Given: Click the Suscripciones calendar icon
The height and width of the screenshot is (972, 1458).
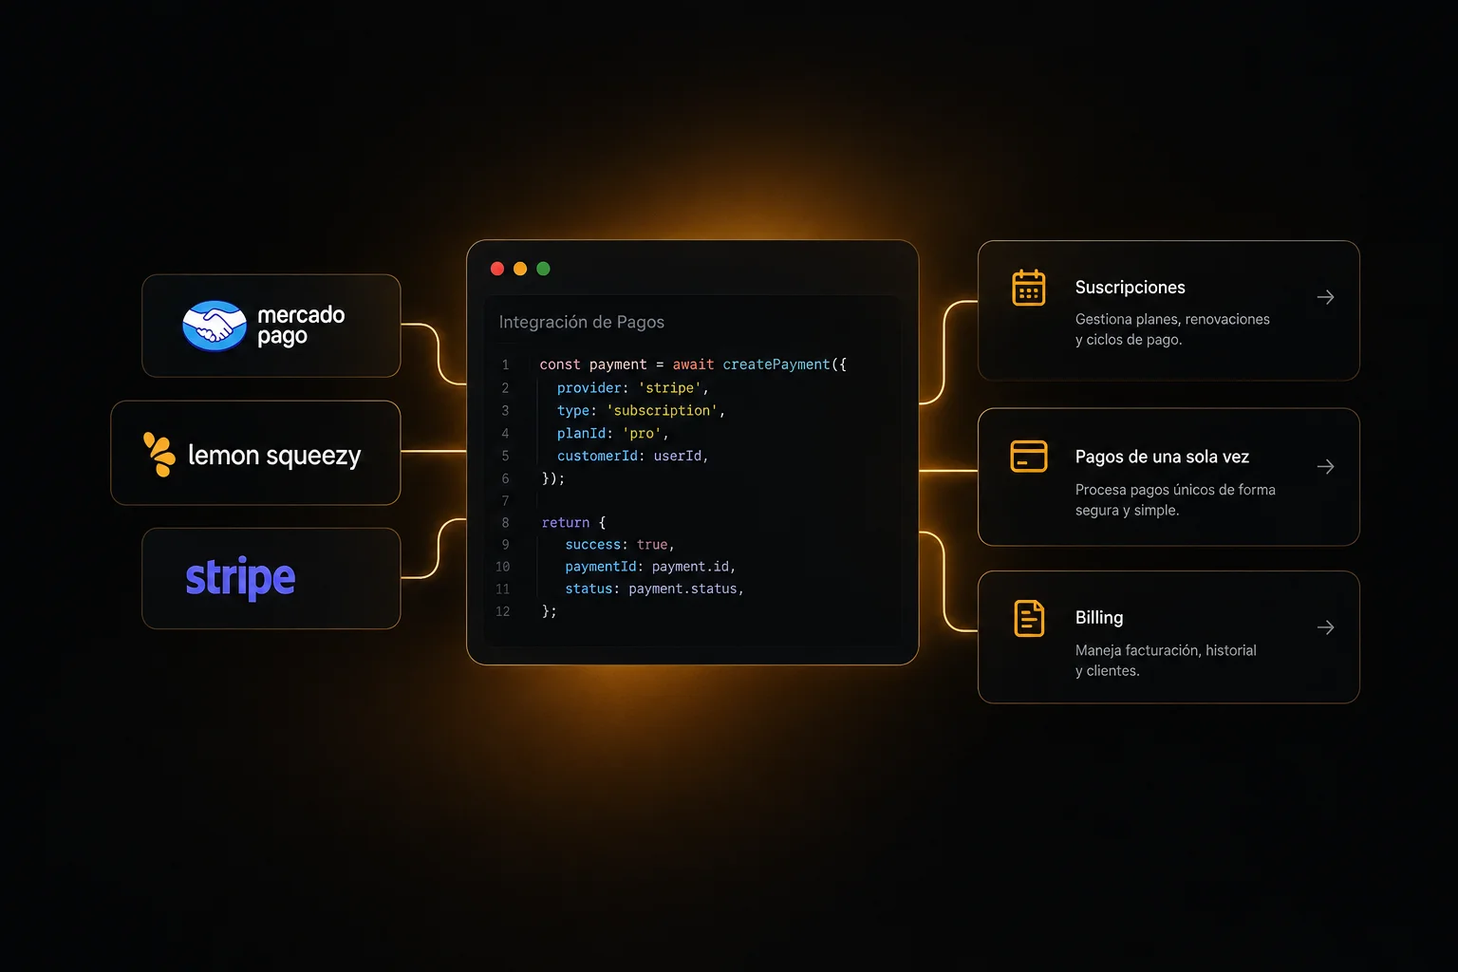Looking at the screenshot, I should click(1029, 288).
